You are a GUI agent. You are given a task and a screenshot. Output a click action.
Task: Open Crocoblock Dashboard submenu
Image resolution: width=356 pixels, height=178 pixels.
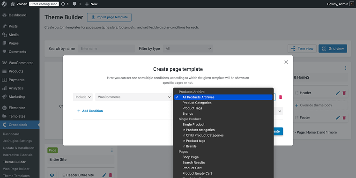point(11,134)
